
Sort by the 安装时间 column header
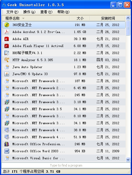click(108, 18)
